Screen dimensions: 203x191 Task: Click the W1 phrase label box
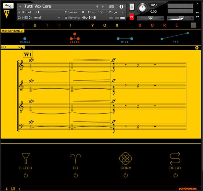point(28,54)
